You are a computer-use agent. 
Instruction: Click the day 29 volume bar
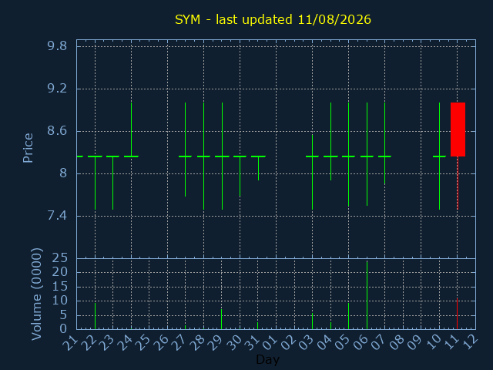click(x=221, y=319)
